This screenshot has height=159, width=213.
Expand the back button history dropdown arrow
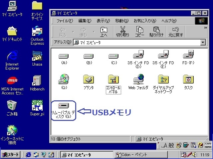pos(73,32)
